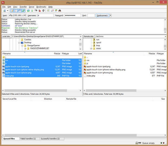The height and width of the screenshot is (146, 168).
Task: Click the Password input field
Action: [x=73, y=15]
